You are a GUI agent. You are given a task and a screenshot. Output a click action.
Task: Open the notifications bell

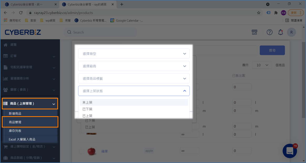click(x=280, y=32)
